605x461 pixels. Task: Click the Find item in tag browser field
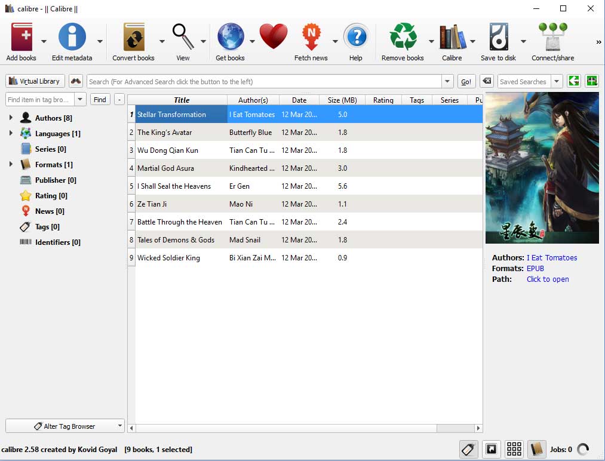point(41,100)
